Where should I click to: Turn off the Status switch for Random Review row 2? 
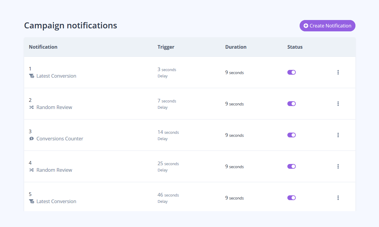point(292,104)
